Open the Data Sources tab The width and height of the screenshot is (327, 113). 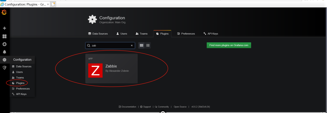(x=98, y=34)
